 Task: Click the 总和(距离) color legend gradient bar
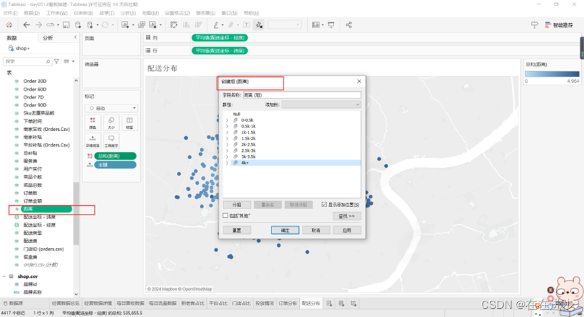tap(552, 74)
